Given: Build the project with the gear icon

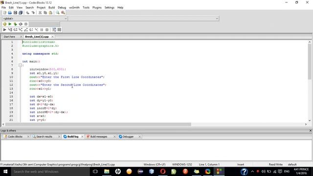Looking at the screenshot, I should pyautogui.click(x=4, y=24).
